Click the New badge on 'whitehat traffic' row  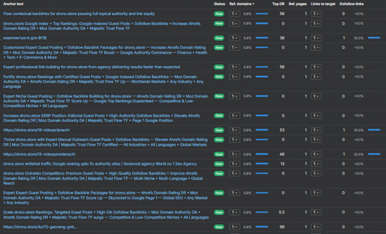[219, 164]
